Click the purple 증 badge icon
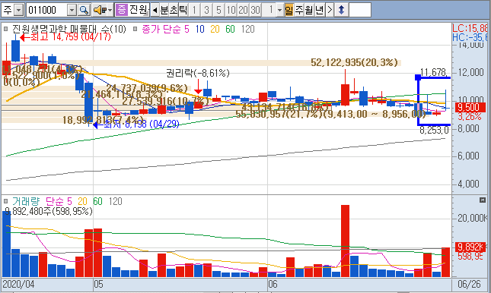This screenshot has width=491, height=293. click(x=121, y=10)
